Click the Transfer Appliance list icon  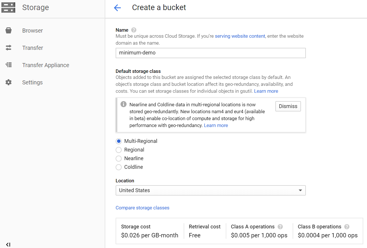pos(9,65)
